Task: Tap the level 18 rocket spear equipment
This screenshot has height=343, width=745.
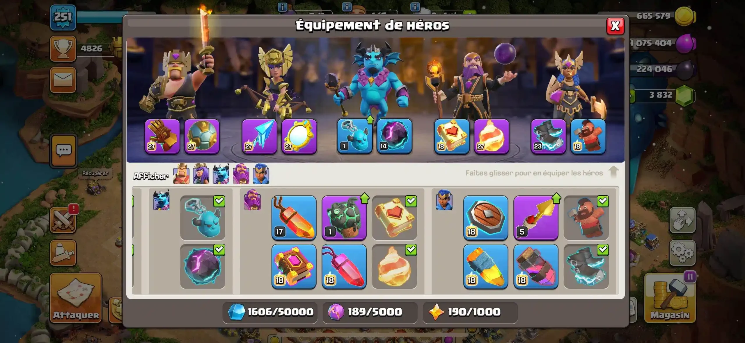Action: coord(486,267)
